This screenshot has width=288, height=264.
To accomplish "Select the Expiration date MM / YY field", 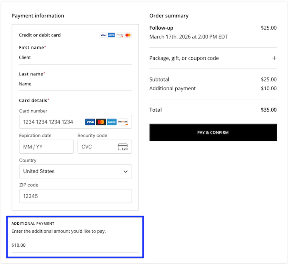I will point(46,147).
